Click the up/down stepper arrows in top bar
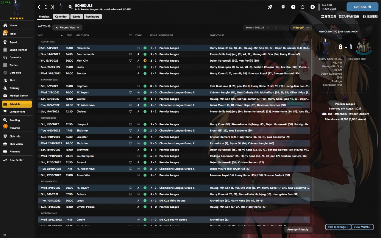 click(x=46, y=7)
